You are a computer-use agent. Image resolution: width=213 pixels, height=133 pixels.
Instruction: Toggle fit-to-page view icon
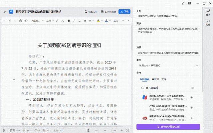(128, 130)
